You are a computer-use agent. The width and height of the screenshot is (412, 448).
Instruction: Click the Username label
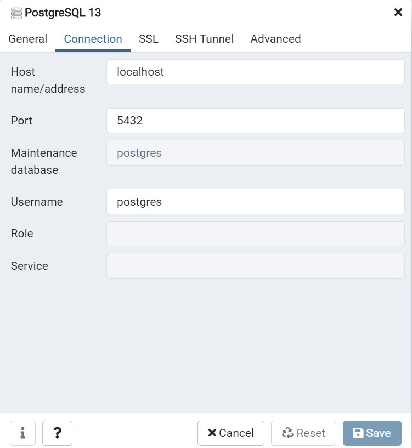pos(37,202)
